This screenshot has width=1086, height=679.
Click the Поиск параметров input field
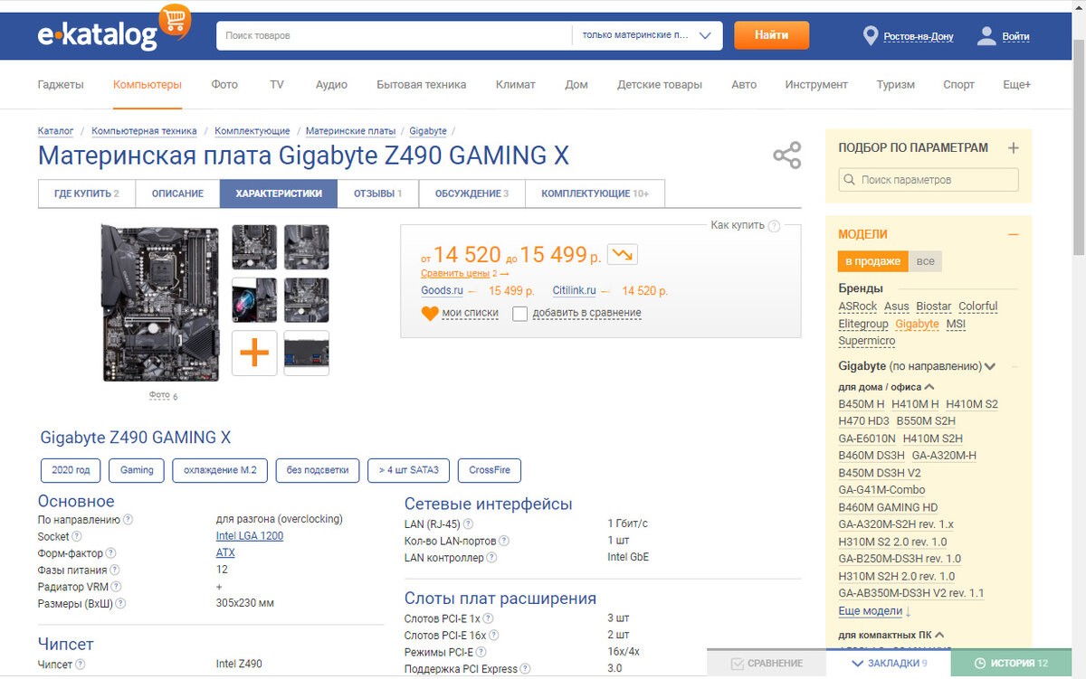pos(929,180)
